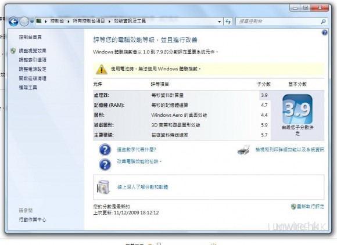The height and width of the screenshot is (245, 337).
Task: Click the software box icon near 線上深入了解
Action: click(x=103, y=187)
